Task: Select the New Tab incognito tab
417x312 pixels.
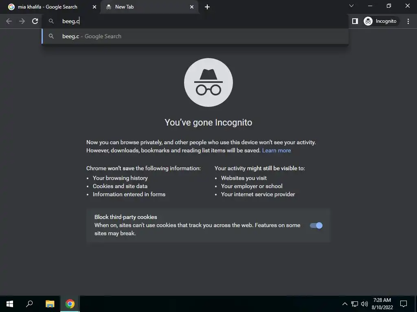Action: (149, 7)
